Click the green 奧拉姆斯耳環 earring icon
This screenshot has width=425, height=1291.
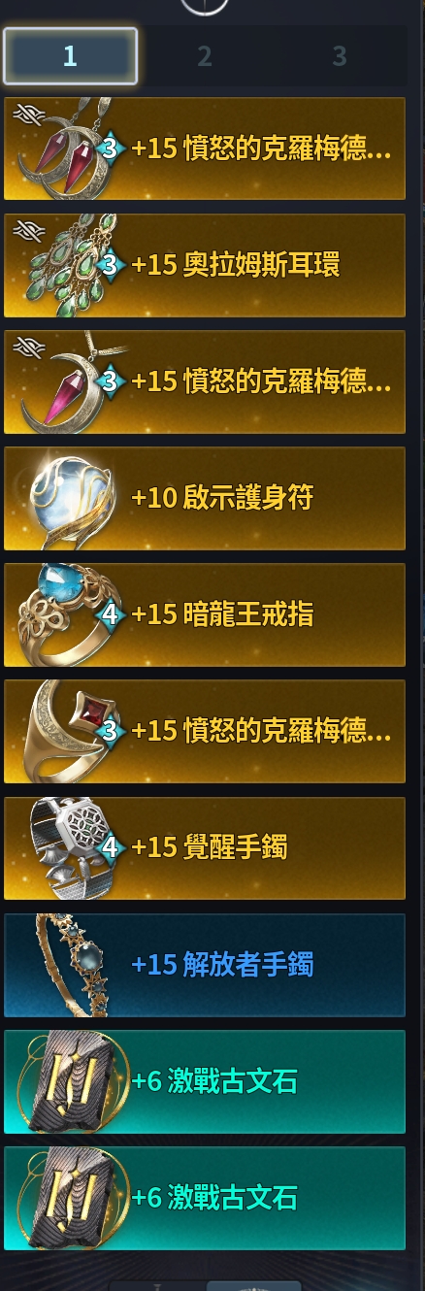65,265
